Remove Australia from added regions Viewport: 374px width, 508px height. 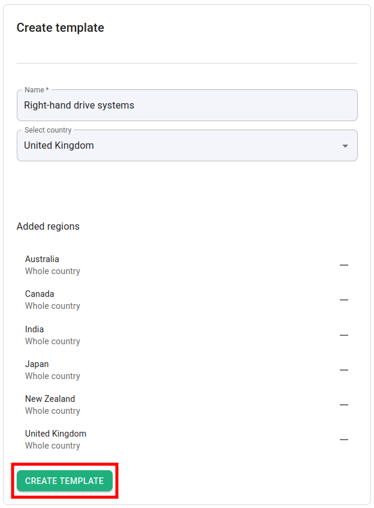344,264
